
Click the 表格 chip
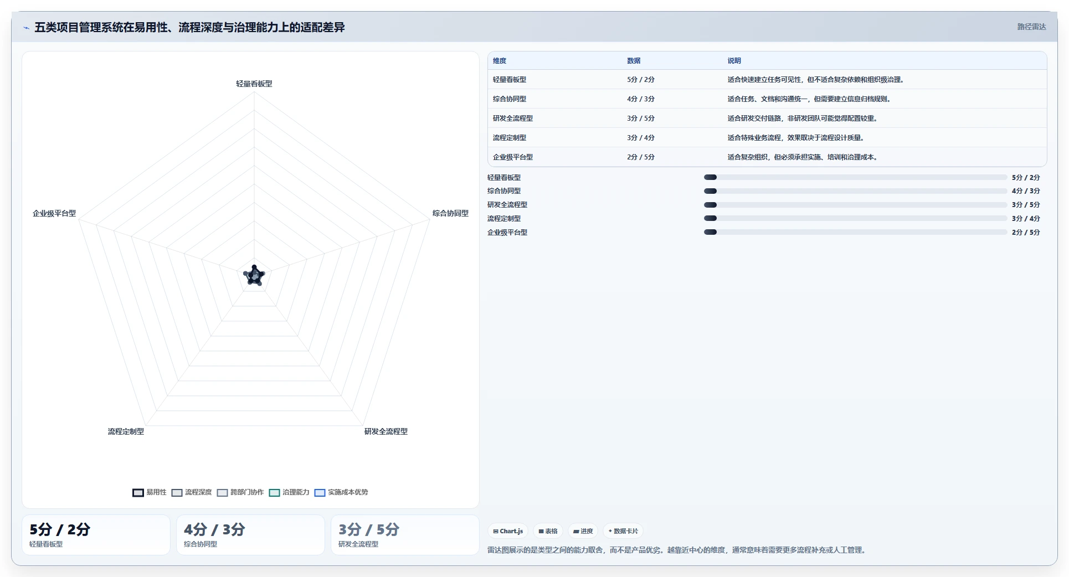tap(548, 531)
